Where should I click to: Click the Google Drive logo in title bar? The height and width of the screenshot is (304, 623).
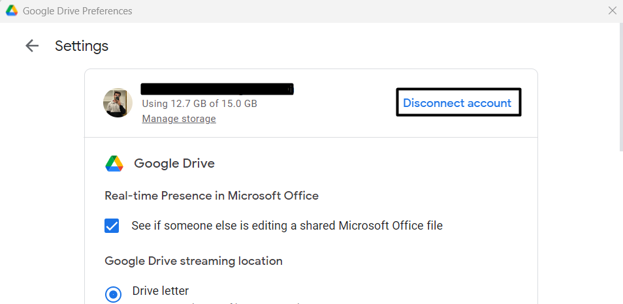tap(11, 11)
